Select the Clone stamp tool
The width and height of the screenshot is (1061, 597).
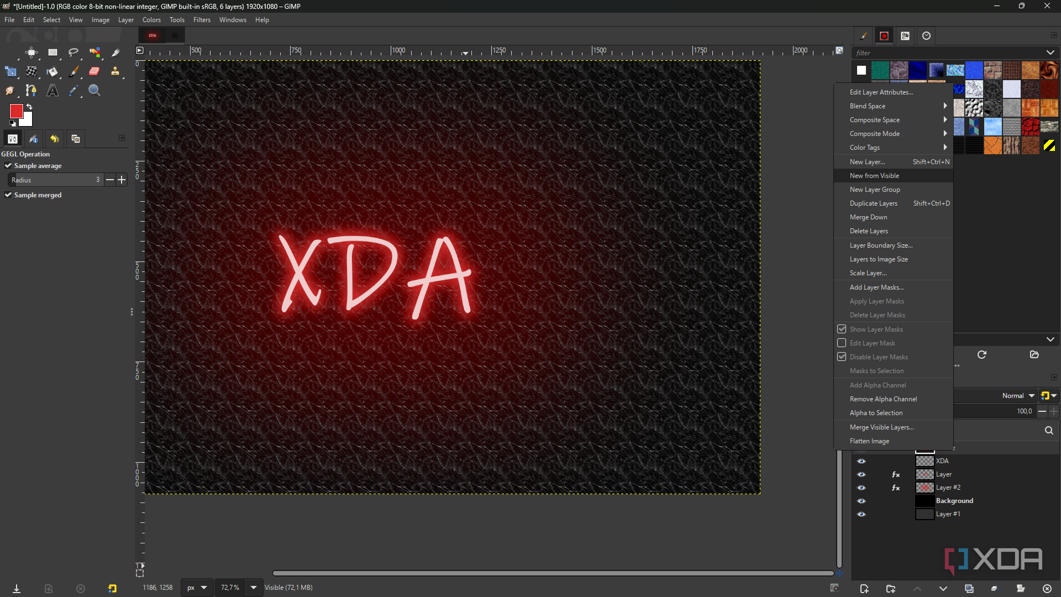point(115,71)
